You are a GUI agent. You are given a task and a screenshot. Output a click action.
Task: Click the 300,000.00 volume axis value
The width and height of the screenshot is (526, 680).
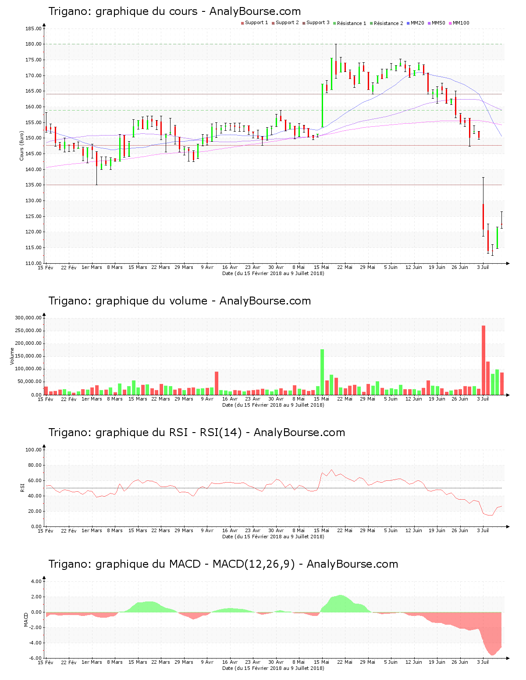tap(28, 318)
